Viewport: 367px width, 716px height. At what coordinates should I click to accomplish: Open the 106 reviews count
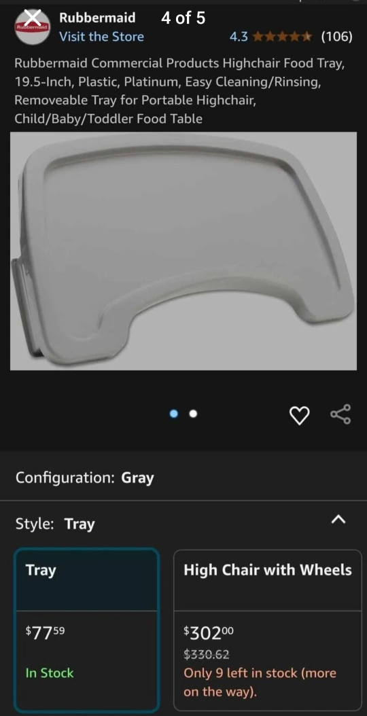pos(337,37)
